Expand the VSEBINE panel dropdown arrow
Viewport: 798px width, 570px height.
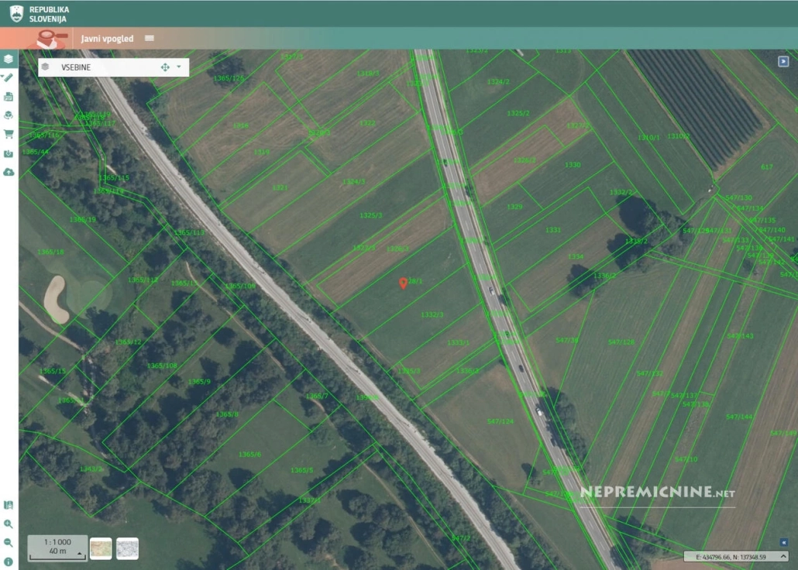tap(179, 67)
